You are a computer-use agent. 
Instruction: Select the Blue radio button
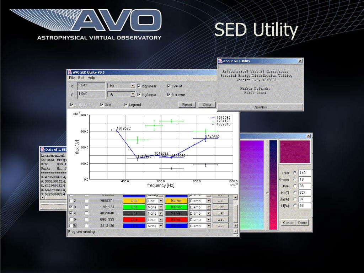click(x=295, y=186)
